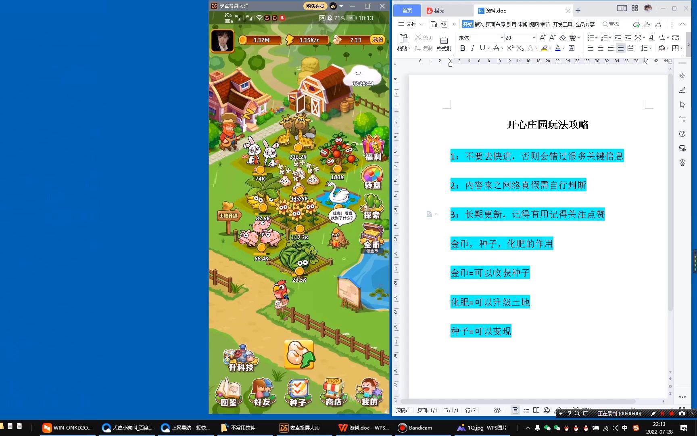Expand the borders dropdown arrow
The image size is (697, 436).
pyautogui.click(x=681, y=49)
